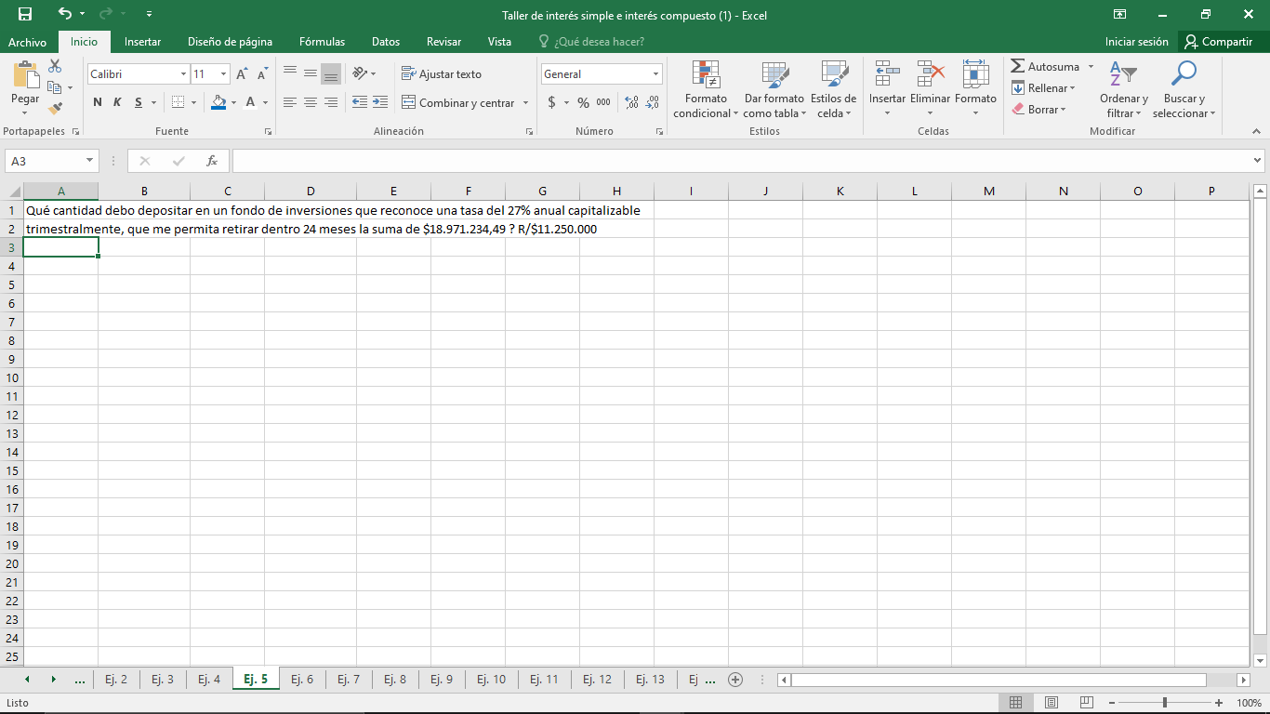Toggle center text alignment
This screenshot has height=714, width=1270.
click(310, 102)
